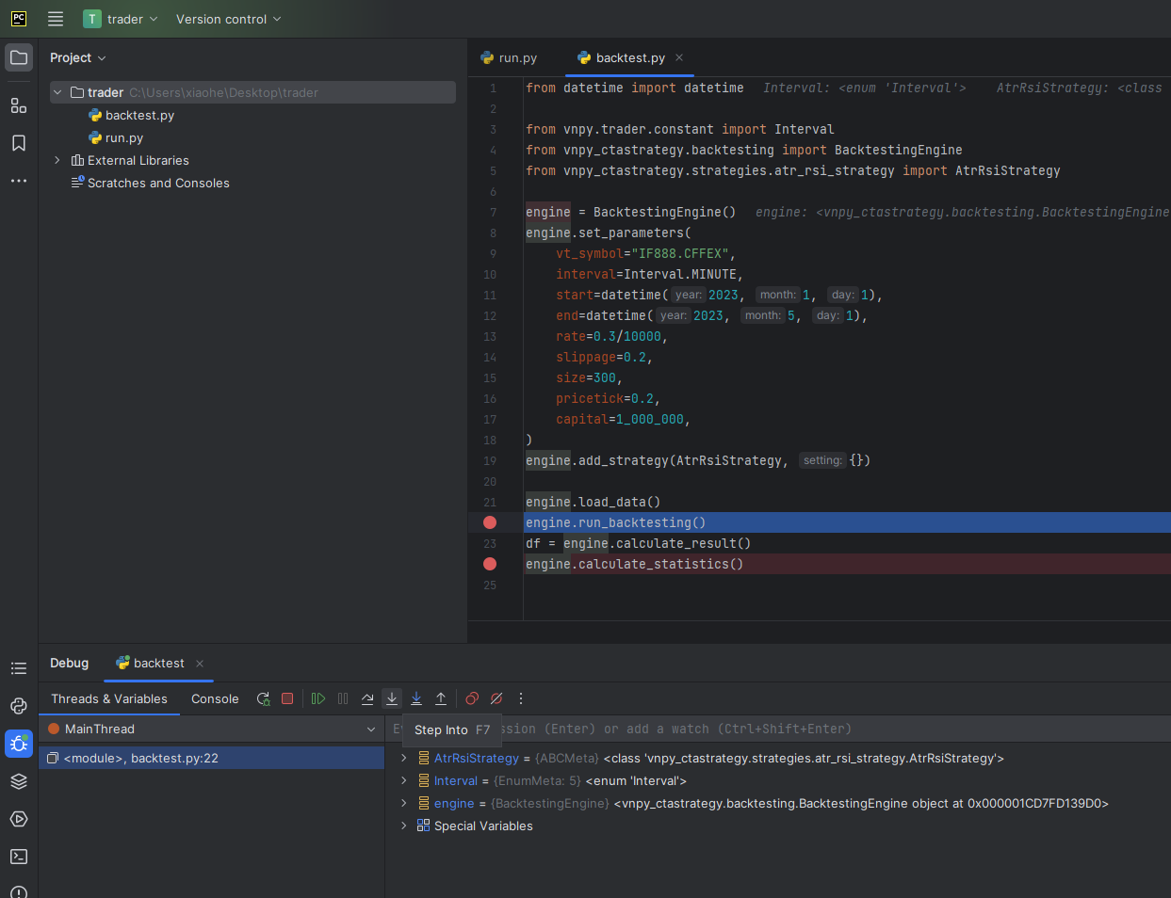Image resolution: width=1171 pixels, height=898 pixels.
Task: Open the Terminal tool window icon
Action: pyautogui.click(x=19, y=857)
